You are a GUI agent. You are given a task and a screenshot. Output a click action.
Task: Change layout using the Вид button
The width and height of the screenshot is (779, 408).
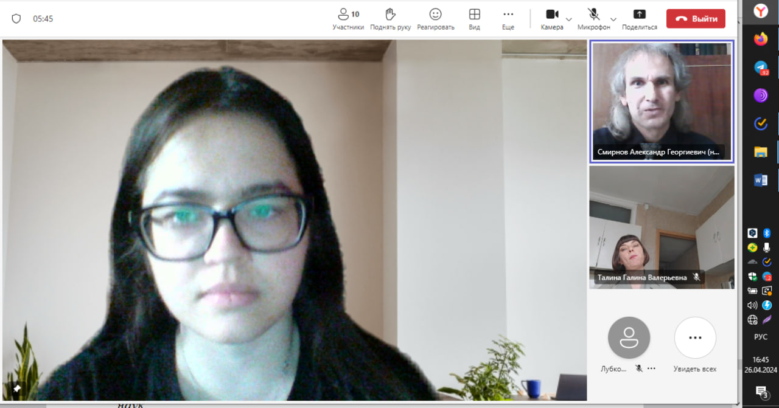tap(474, 19)
